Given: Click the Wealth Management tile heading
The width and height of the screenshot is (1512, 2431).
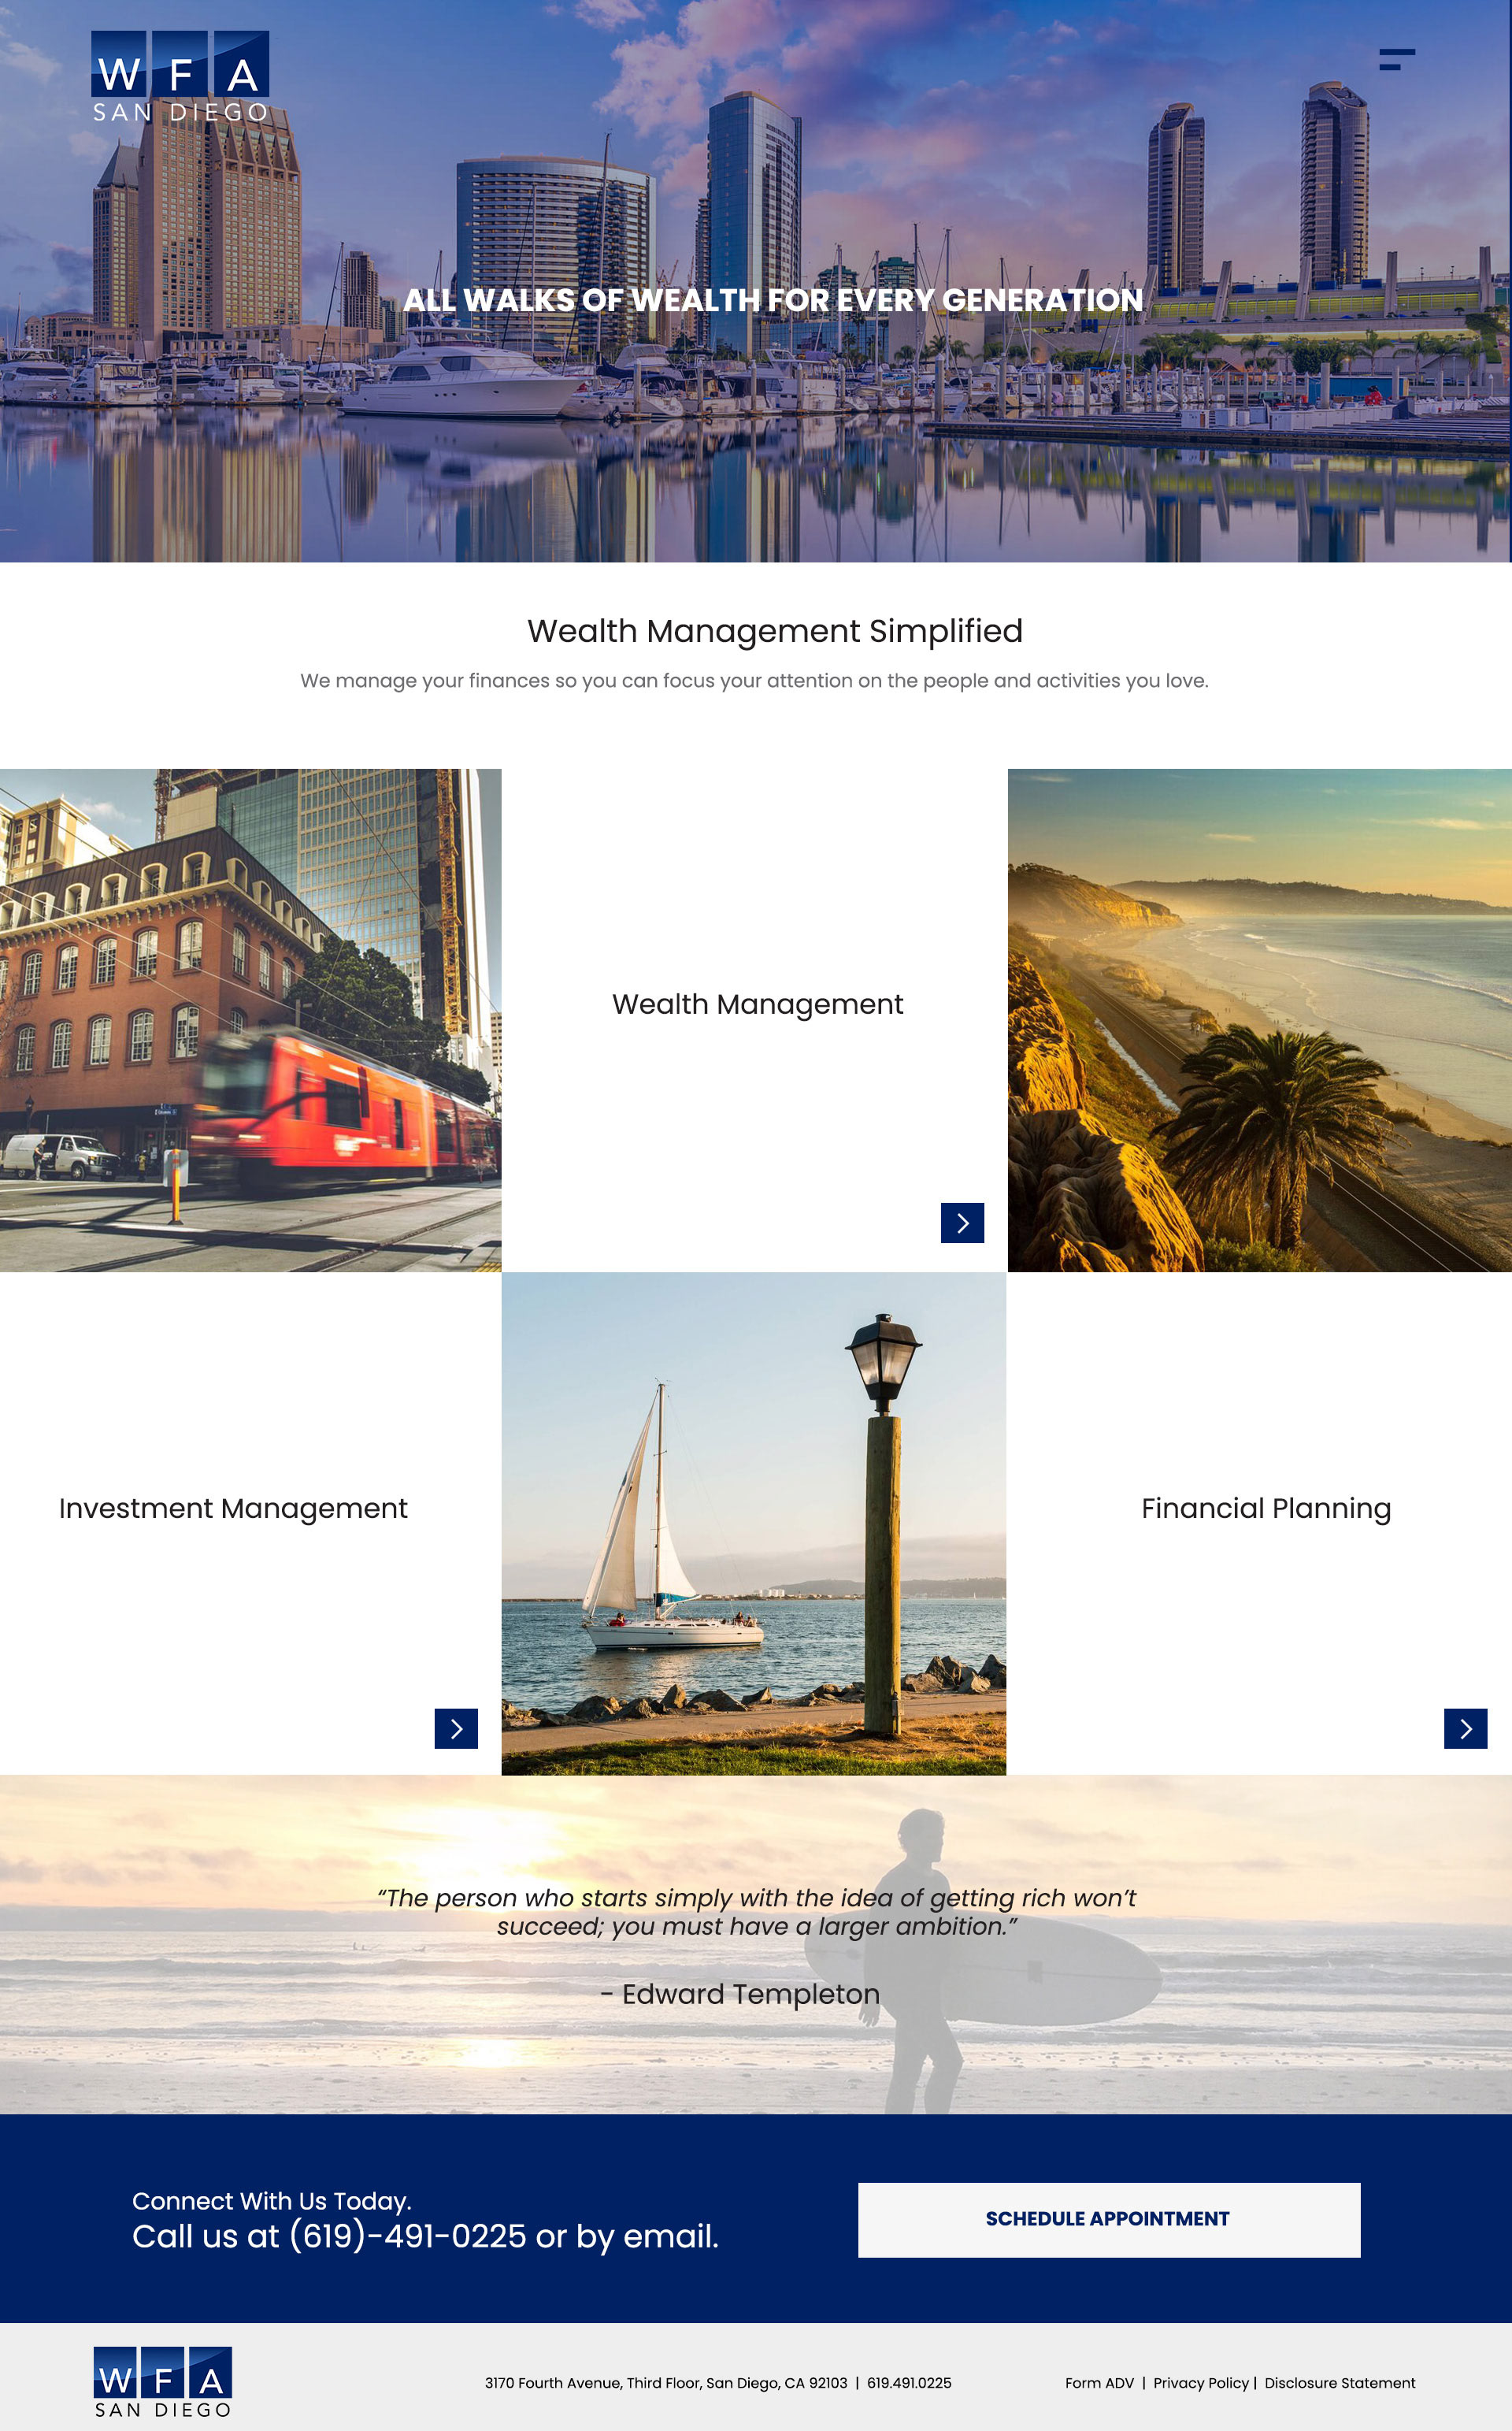Looking at the screenshot, I should pyautogui.click(x=757, y=1004).
